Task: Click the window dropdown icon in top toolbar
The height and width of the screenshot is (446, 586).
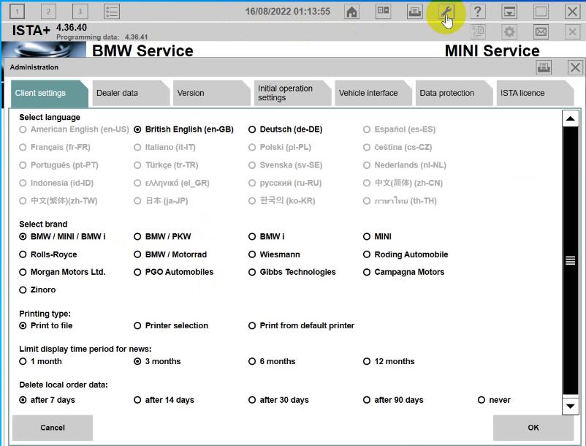Action: [x=509, y=12]
